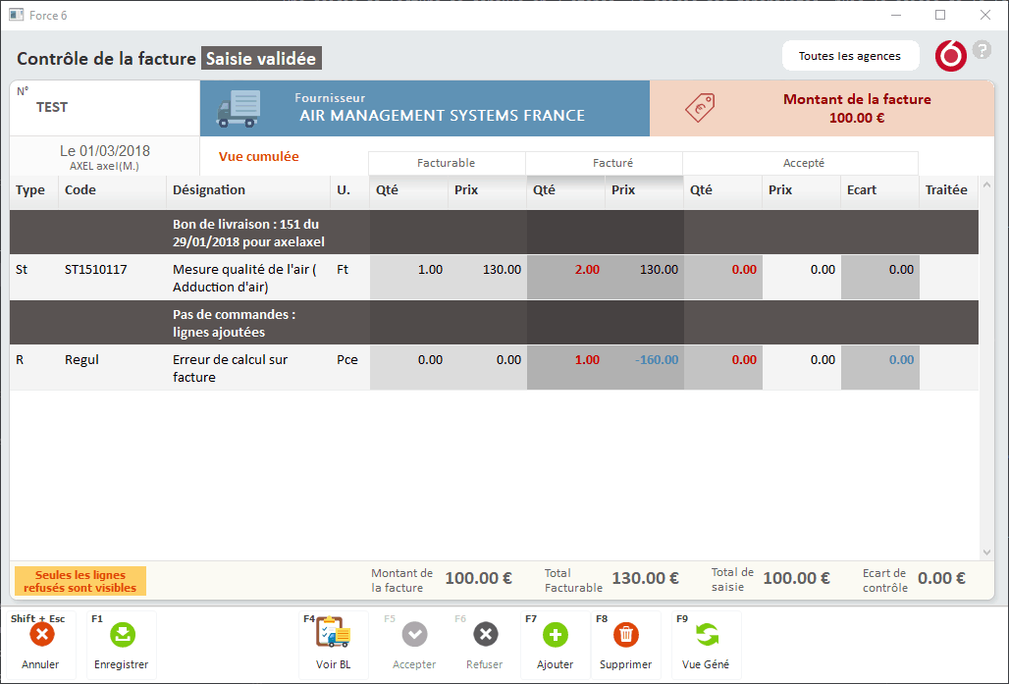
Task: Click the Annuler red cross icon
Action: pos(42,635)
